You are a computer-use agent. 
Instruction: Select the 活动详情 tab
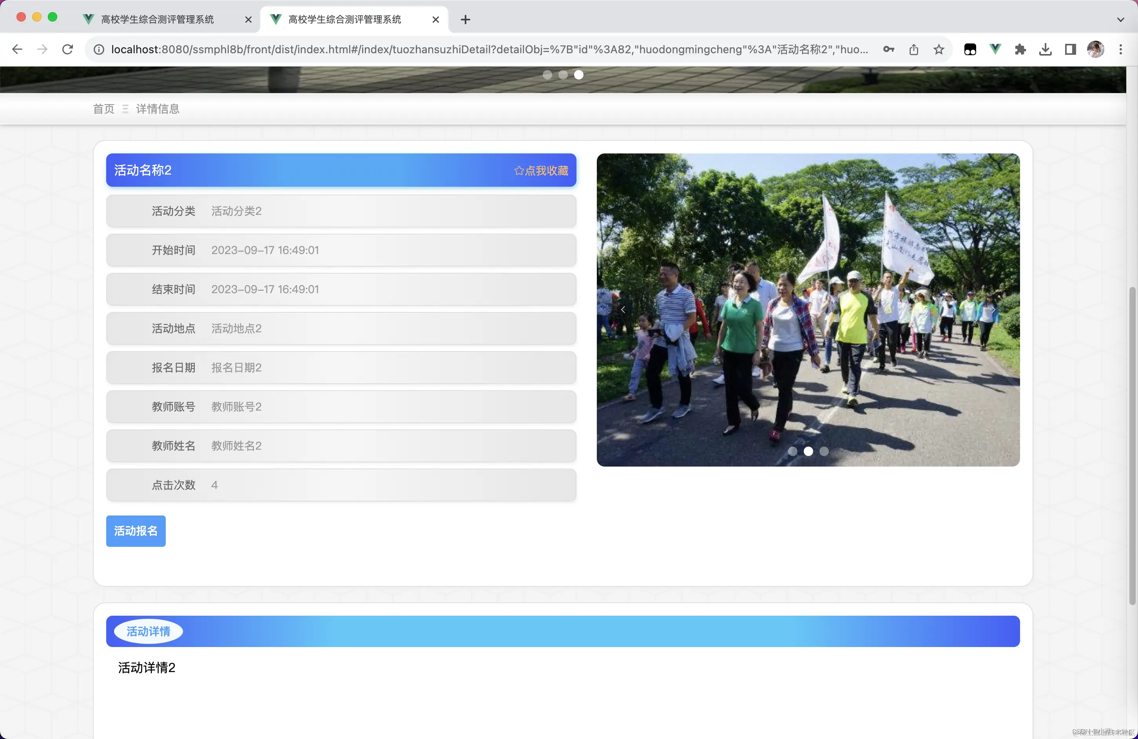click(x=148, y=631)
